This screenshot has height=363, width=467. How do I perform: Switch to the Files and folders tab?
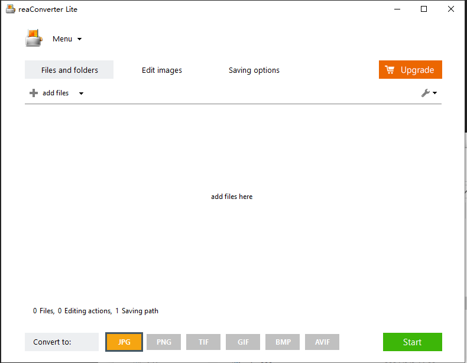click(69, 70)
